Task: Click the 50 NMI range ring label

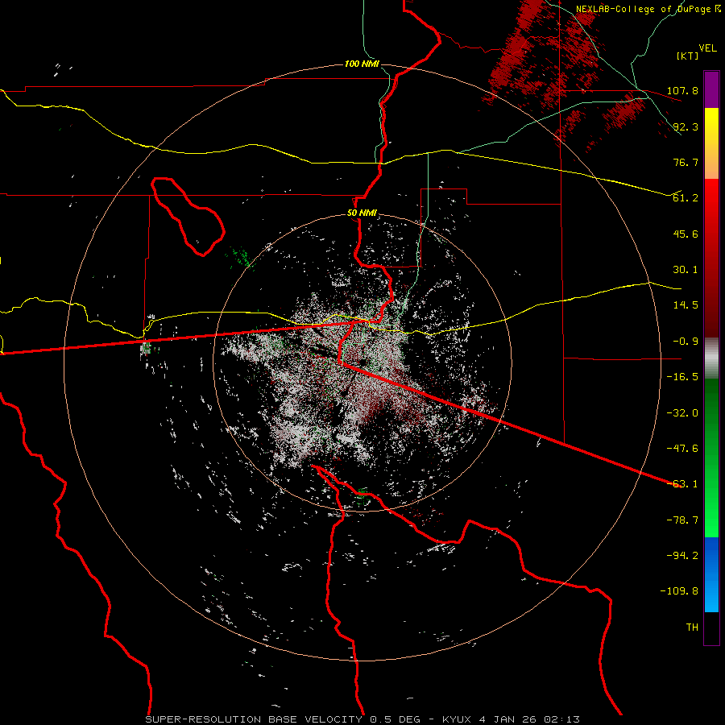Action: tap(362, 213)
